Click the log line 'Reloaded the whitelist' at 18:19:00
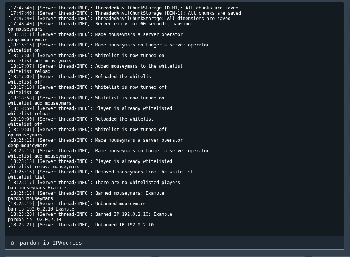The height and width of the screenshot is (257, 350). (x=81, y=119)
